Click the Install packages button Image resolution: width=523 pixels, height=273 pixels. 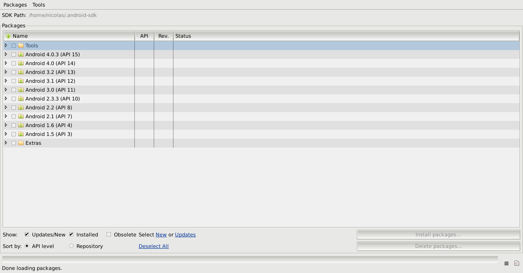point(438,234)
